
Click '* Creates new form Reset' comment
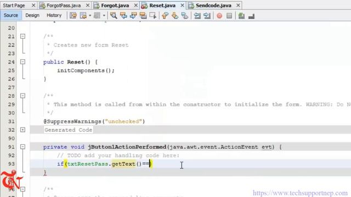point(88,45)
